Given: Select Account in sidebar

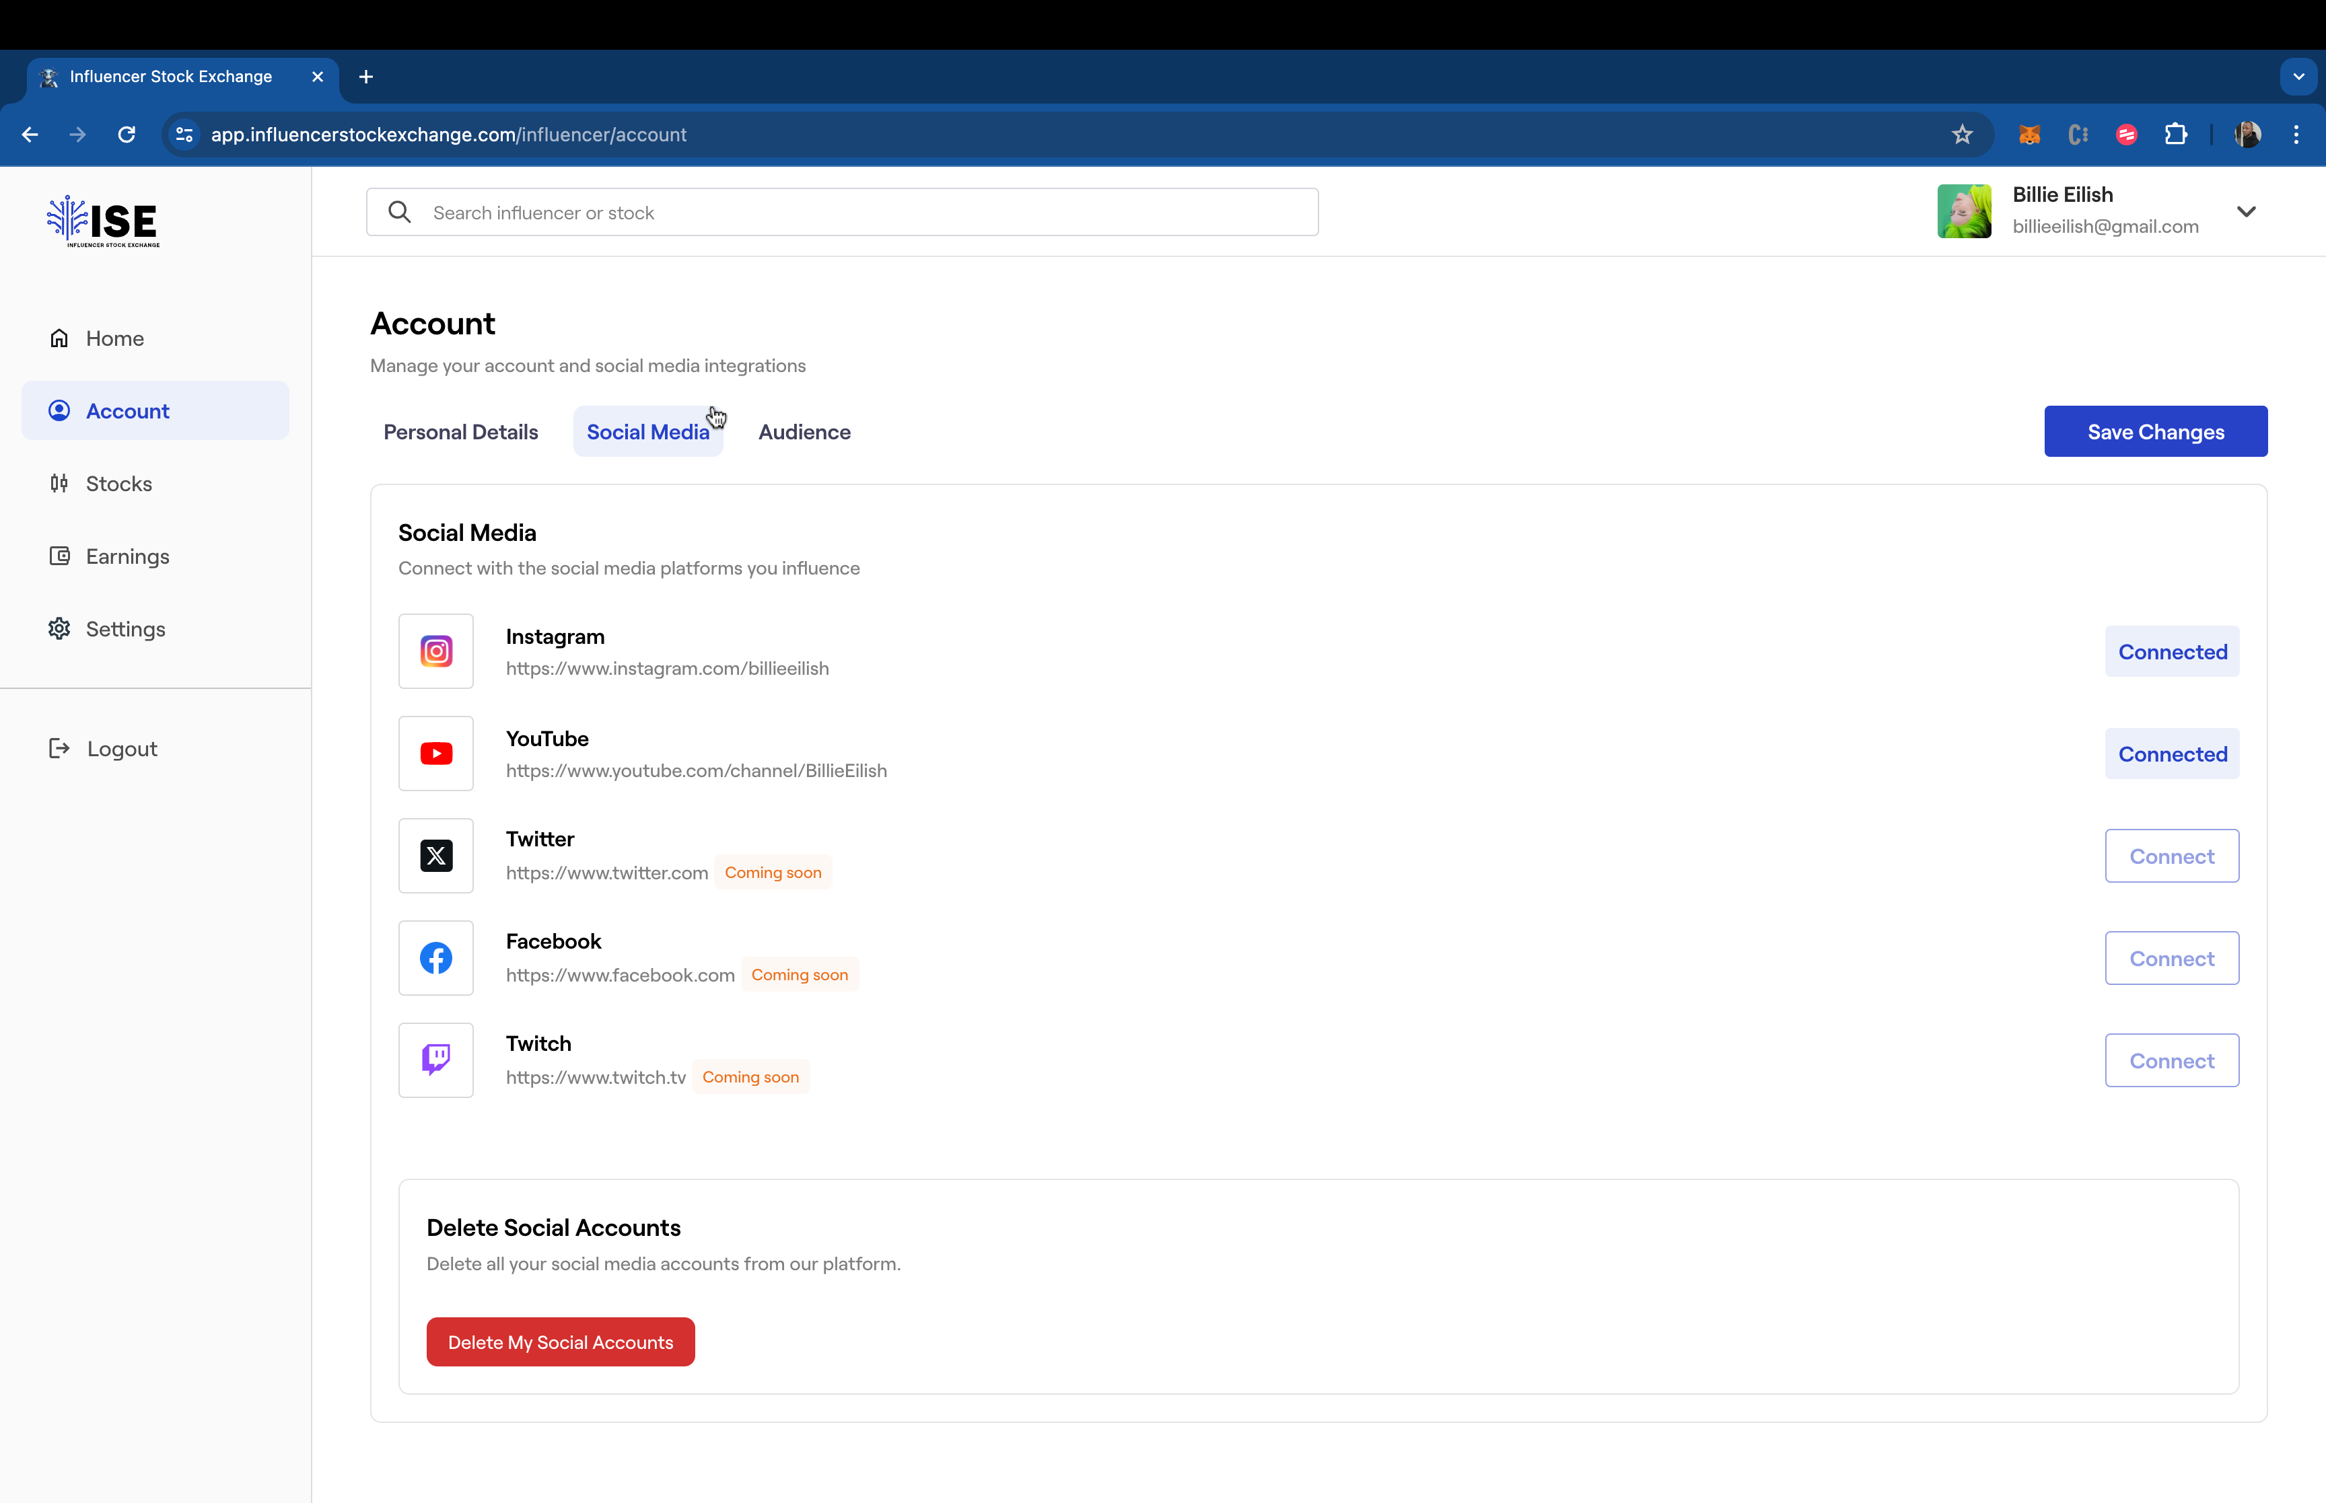Looking at the screenshot, I should (x=155, y=411).
